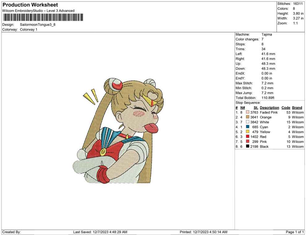Click the 'Brand' column header
The image size is (306, 235).
pyautogui.click(x=297, y=108)
